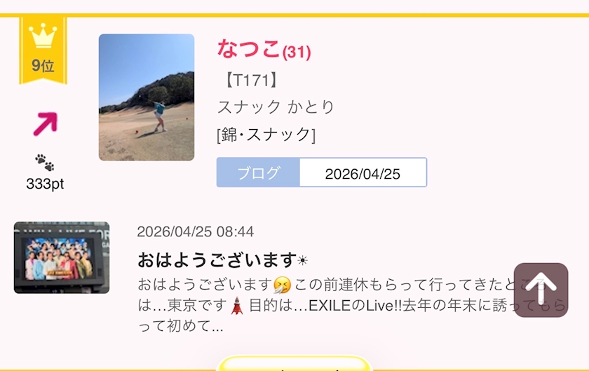Click the blog timestamp 2026/04/25 08:44
Viewport: 589px width, 371px height.
point(196,231)
